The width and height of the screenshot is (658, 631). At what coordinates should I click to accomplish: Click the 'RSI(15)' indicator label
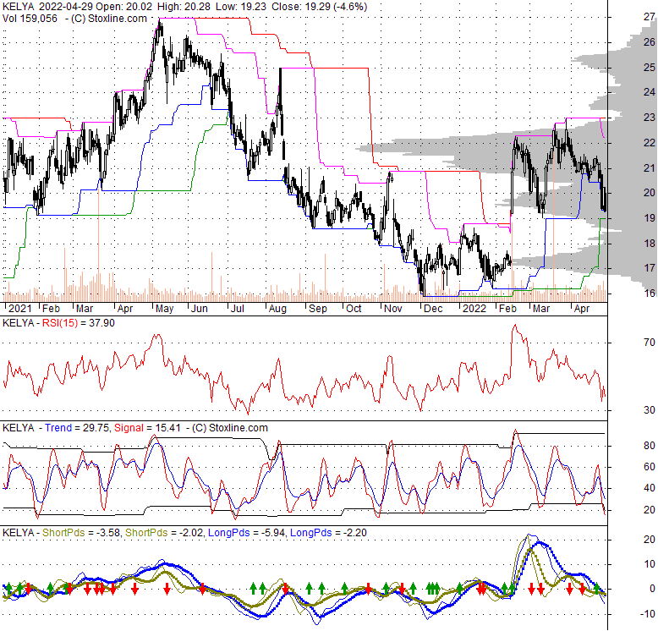pyautogui.click(x=60, y=323)
